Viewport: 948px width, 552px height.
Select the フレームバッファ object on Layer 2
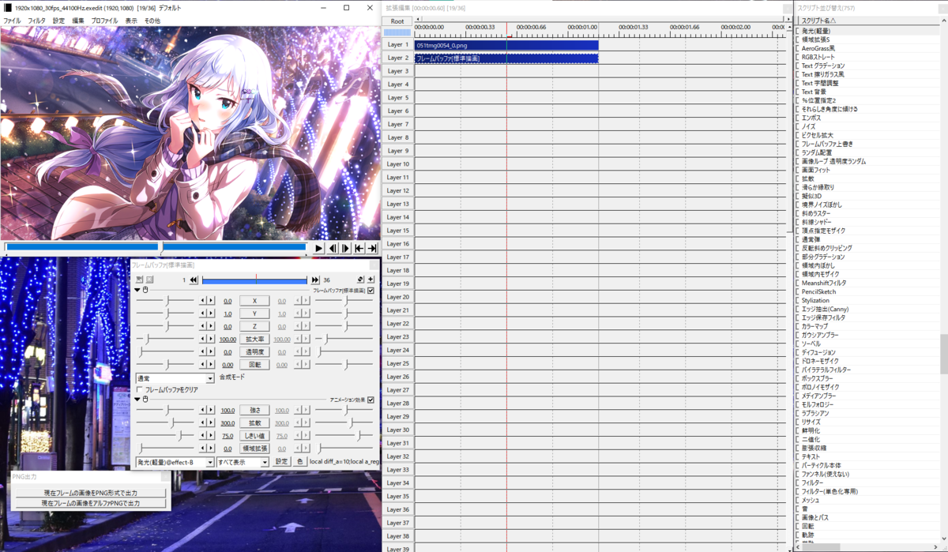point(506,58)
